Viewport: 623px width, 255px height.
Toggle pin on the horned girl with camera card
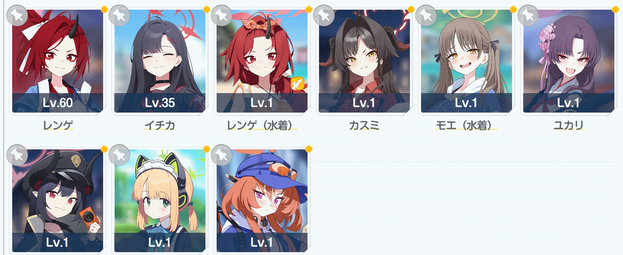[x=17, y=155]
